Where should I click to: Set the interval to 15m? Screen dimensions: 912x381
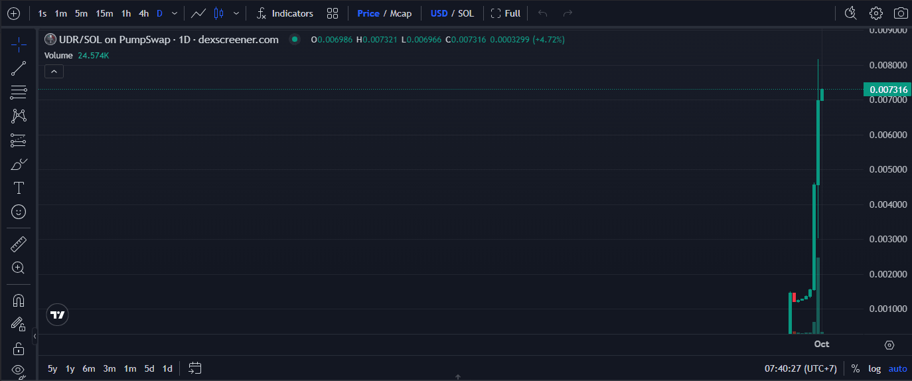pos(104,13)
